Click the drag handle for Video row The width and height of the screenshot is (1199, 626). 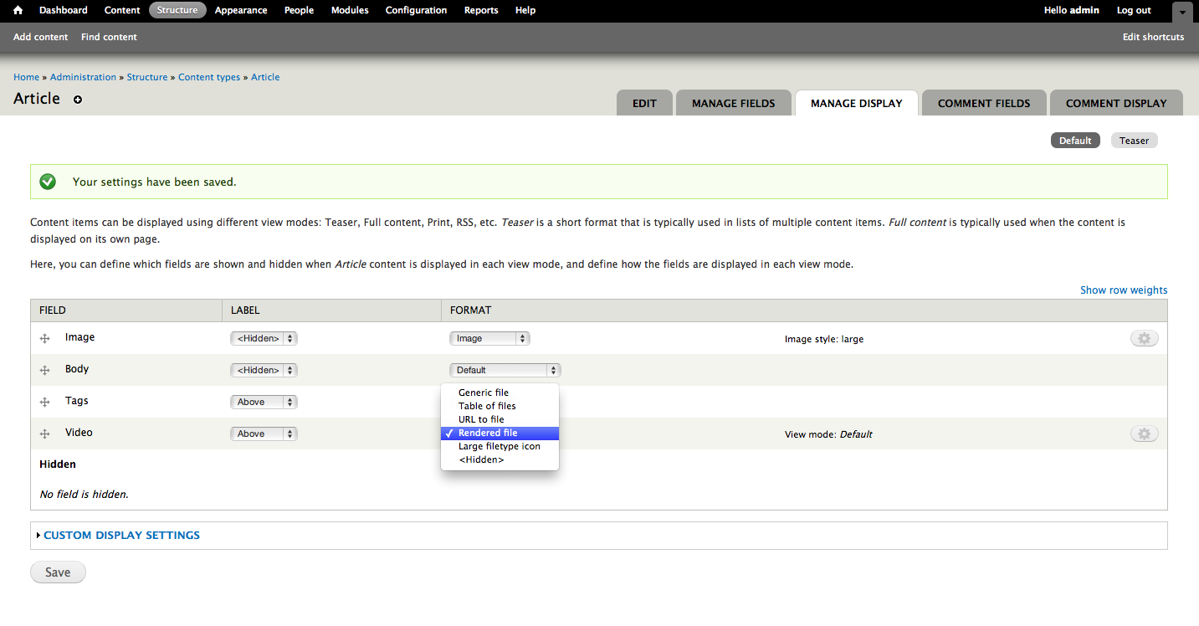point(45,434)
